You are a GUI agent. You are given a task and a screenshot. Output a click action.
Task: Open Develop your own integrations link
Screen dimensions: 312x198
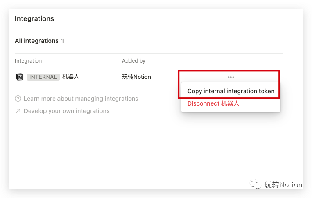pos(66,111)
